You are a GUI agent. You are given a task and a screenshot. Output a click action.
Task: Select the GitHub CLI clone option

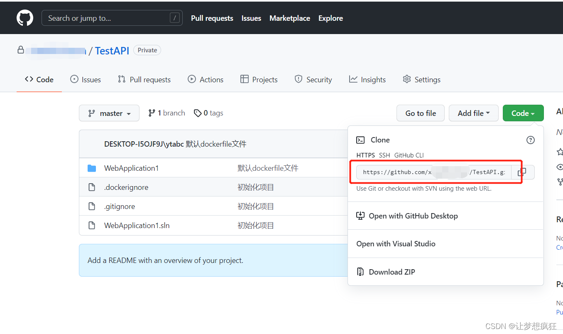click(x=409, y=155)
